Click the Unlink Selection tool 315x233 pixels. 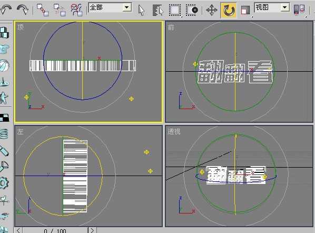tap(60, 9)
